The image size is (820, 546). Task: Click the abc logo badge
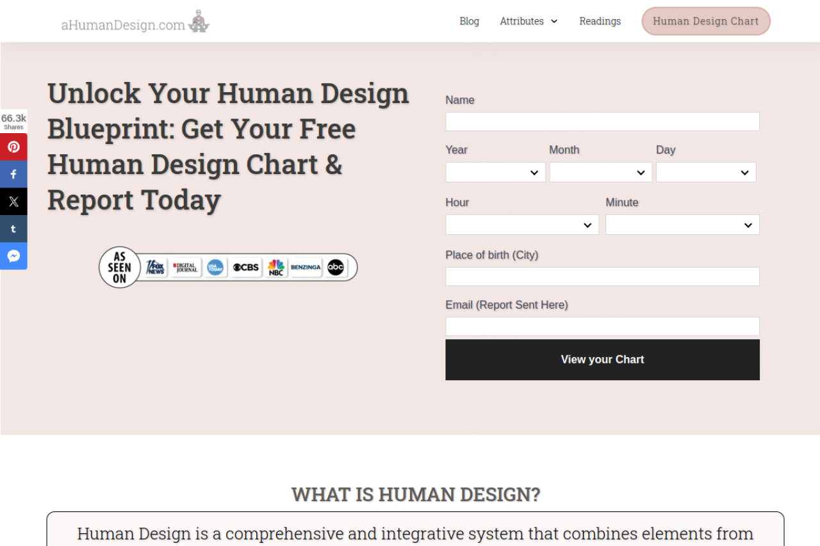(336, 268)
